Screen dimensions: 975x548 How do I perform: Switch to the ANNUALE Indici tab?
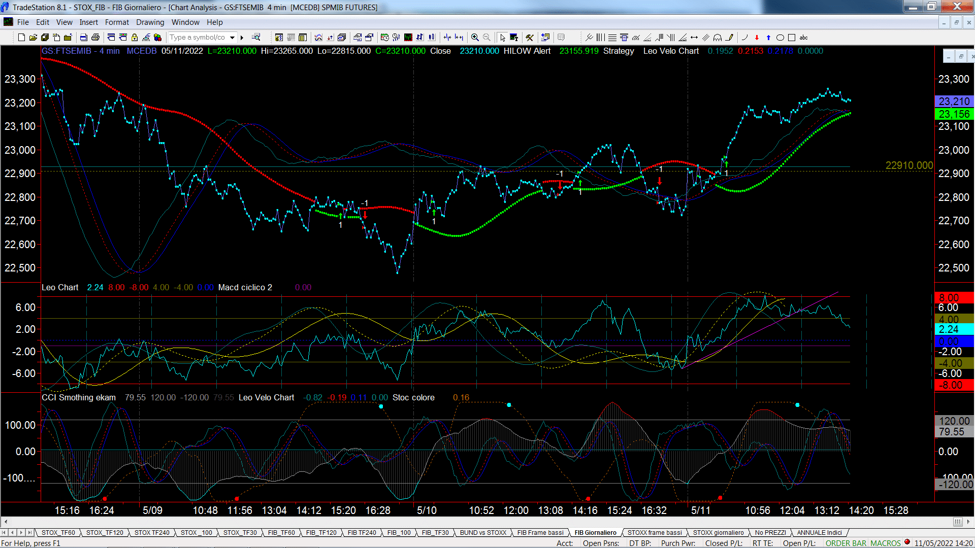point(819,533)
